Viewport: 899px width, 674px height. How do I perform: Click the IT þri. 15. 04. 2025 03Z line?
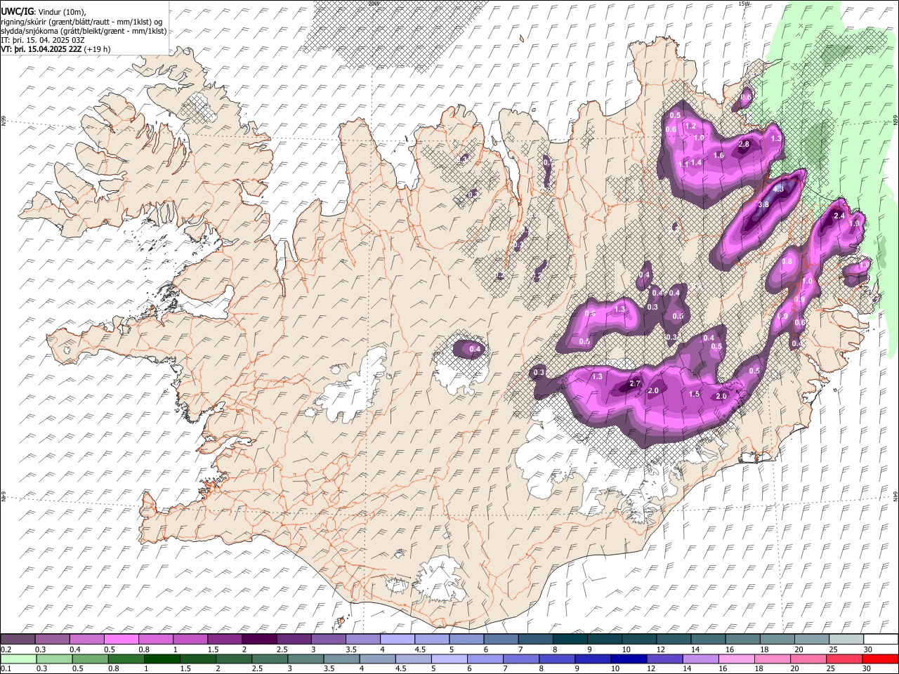coord(43,40)
